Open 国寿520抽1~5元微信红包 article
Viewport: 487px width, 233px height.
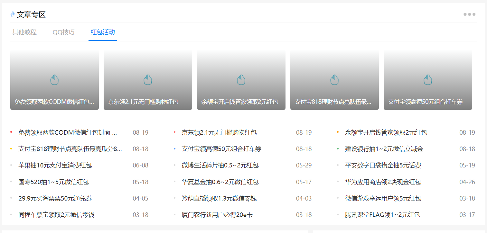(x=53, y=182)
